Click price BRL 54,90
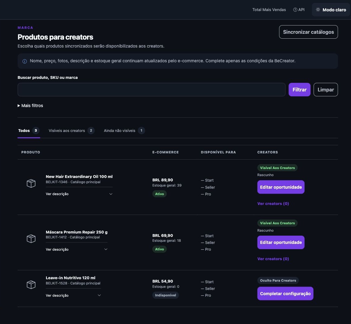 162,281
